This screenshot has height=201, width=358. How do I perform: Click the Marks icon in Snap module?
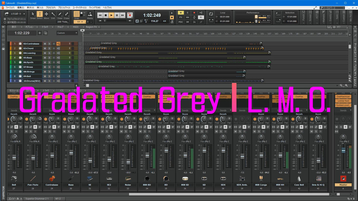[x=90, y=15]
